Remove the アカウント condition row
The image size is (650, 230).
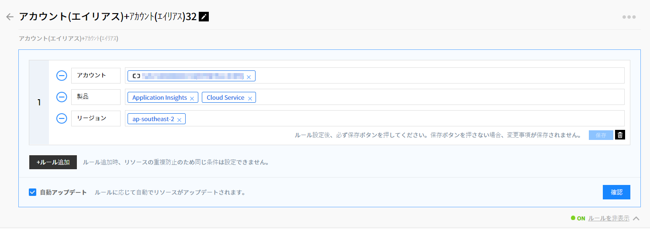(x=62, y=76)
